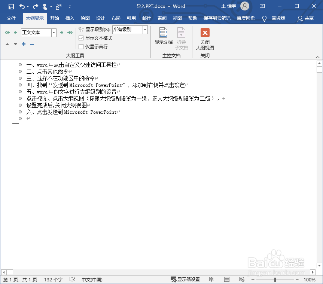
Task: Open the 设计 tab
Action: point(101,18)
